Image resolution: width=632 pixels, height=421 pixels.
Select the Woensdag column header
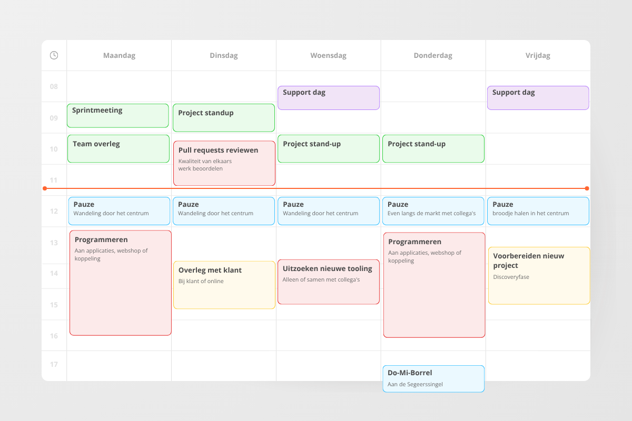tap(328, 55)
